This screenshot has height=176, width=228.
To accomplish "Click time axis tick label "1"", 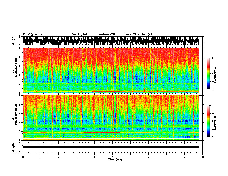I will 41,157.
